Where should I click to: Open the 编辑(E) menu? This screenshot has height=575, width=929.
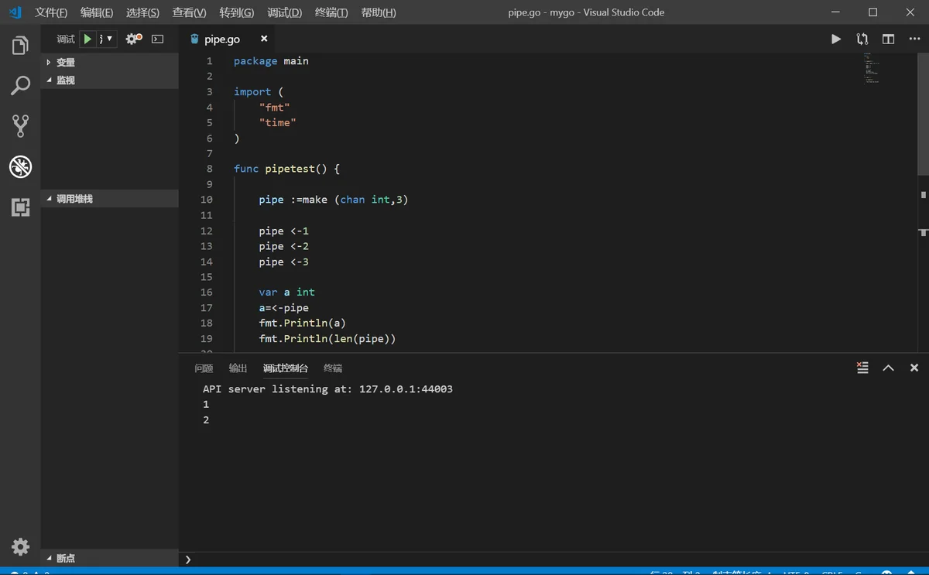97,12
